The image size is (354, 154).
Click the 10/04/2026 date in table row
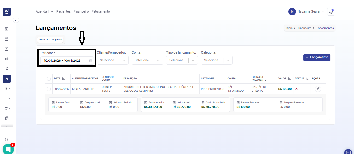coord(61,89)
